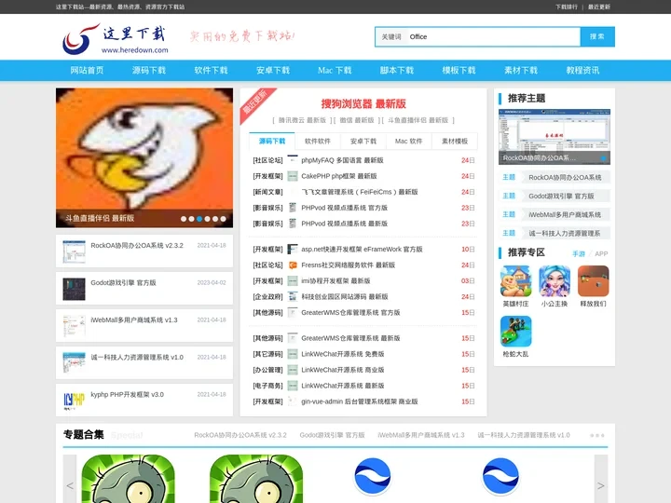The height and width of the screenshot is (503, 671).
Task: Click the GreaterWMS 官方版 row icon
Action: [x=293, y=312]
